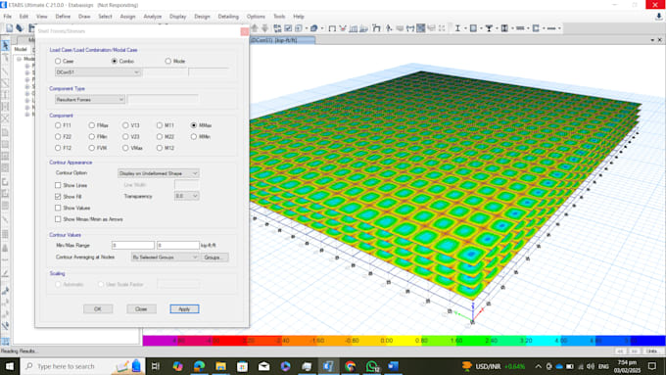Click the T-shaped section toolbar icon
The image size is (666, 375).
489,28
